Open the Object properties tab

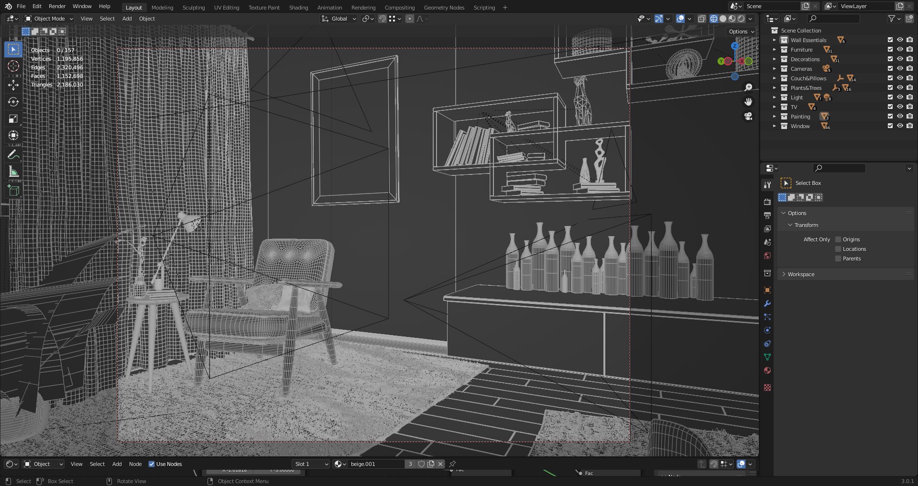[x=767, y=290]
